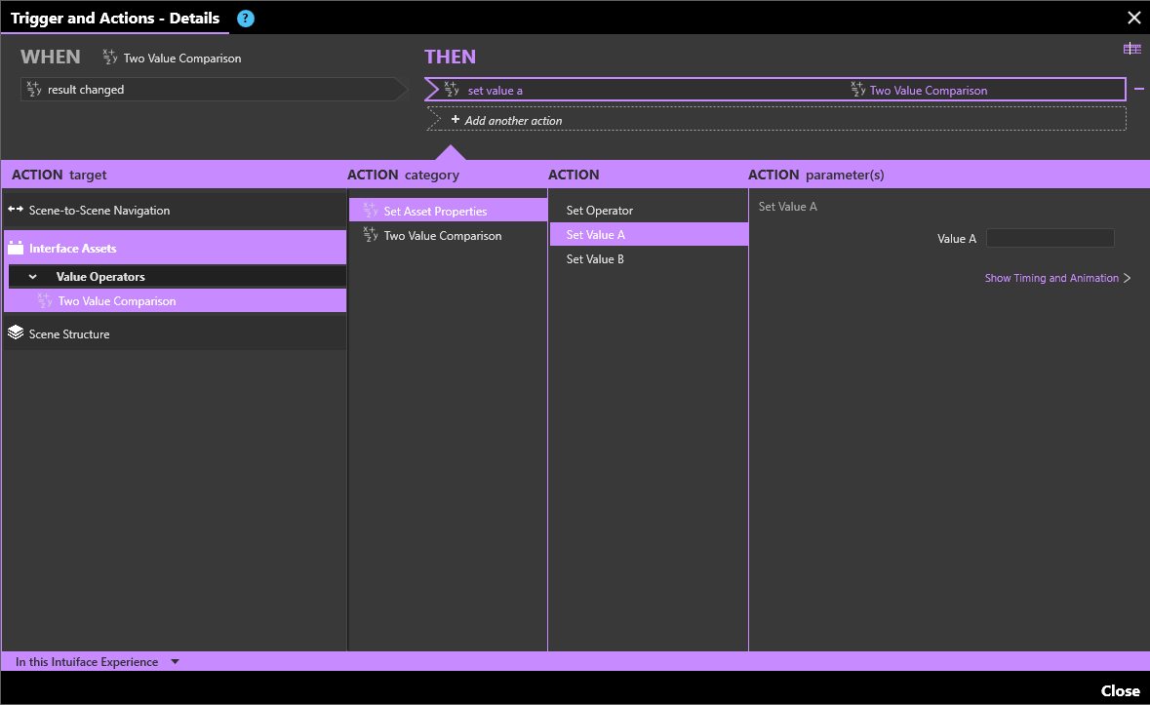Click the Trigger and Actions - Details title

coord(115,19)
